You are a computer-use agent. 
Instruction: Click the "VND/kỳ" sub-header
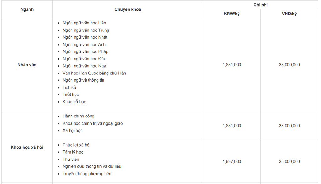tap(289, 14)
